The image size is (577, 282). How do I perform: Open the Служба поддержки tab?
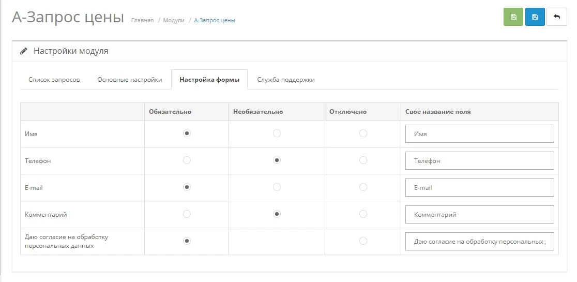click(x=285, y=80)
